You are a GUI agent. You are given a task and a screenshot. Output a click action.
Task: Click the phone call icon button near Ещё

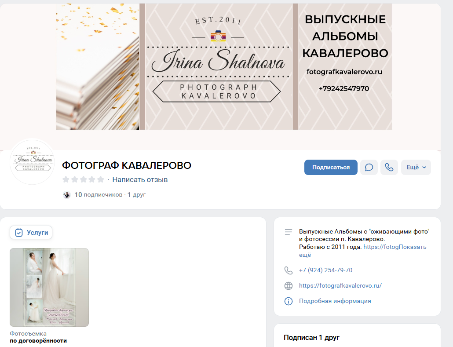coord(389,168)
